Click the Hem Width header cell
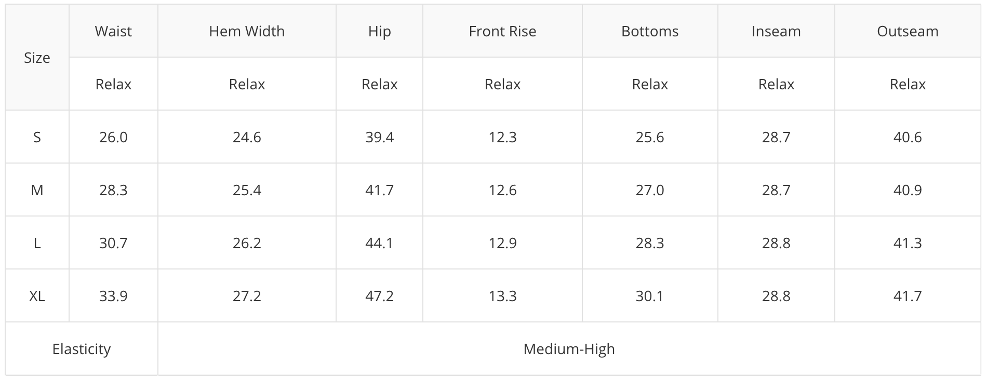987x378 pixels. 247,31
